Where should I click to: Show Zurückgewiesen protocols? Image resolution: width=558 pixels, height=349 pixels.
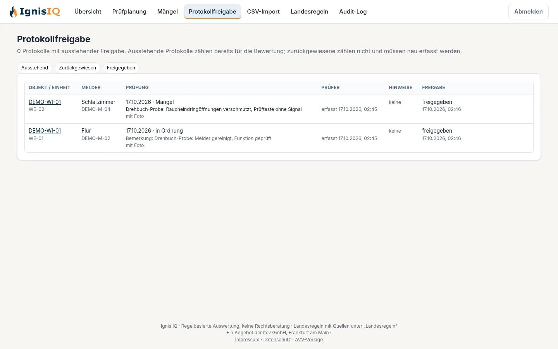coord(77,68)
